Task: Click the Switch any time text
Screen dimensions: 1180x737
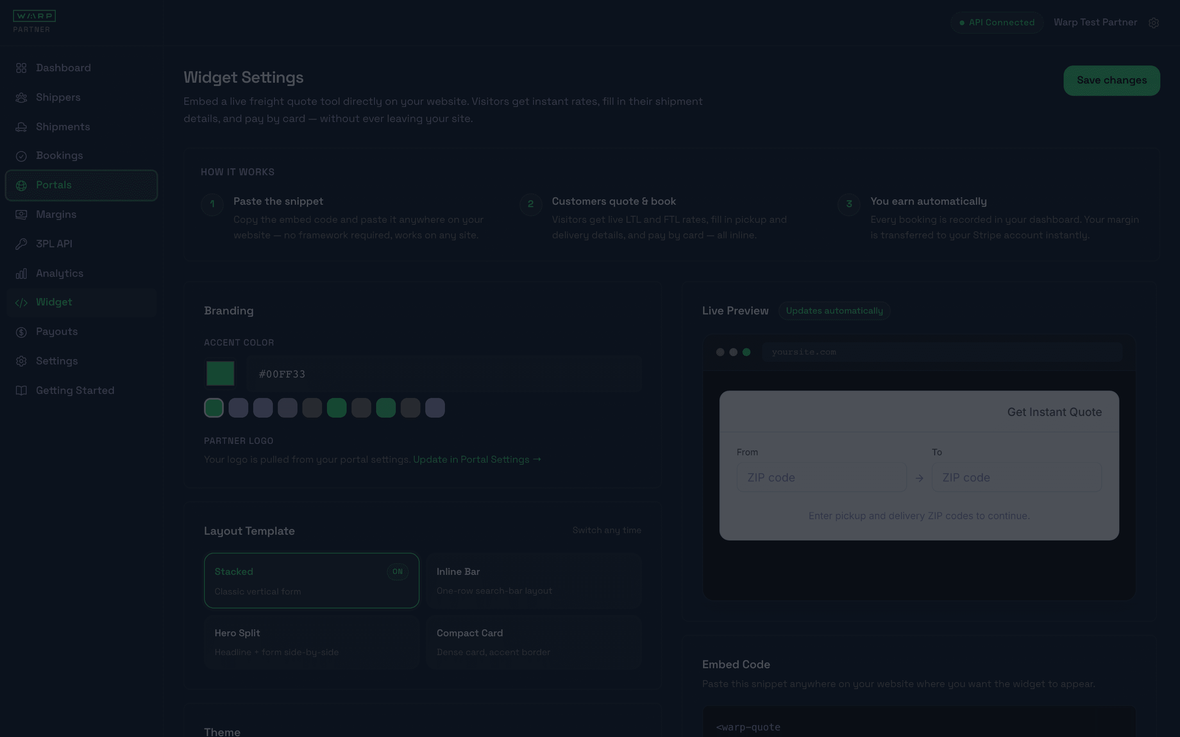Action: [x=606, y=530]
